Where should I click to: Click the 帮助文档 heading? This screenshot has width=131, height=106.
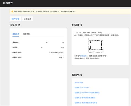coord(77,75)
